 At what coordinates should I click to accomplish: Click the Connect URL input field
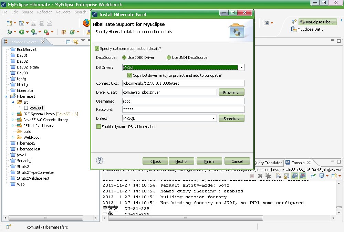pyautogui.click(x=184, y=83)
